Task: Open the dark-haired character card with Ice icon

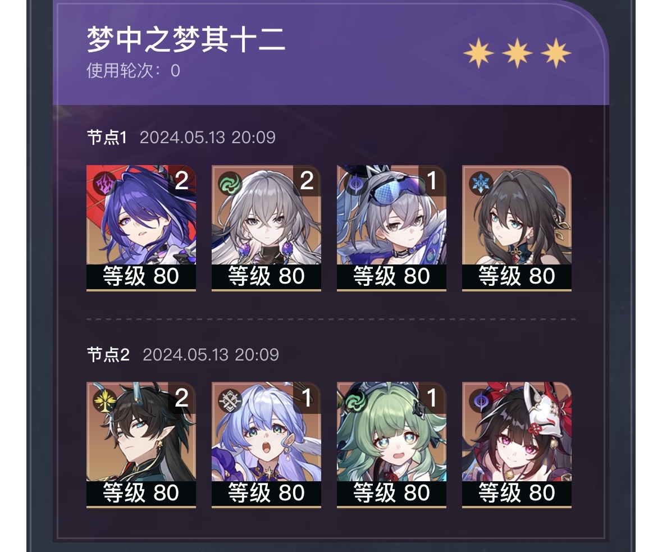Action: (x=517, y=228)
